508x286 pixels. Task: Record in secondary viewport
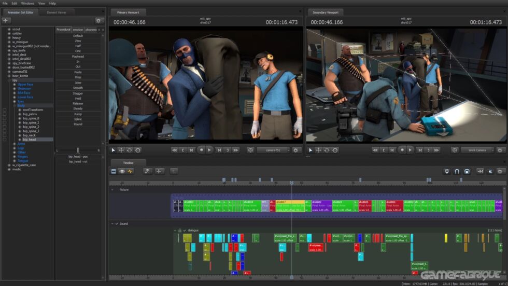click(x=402, y=150)
